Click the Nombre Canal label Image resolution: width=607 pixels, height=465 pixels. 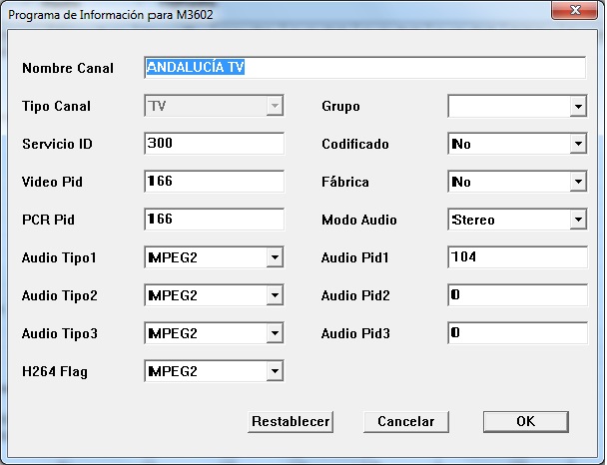68,68
